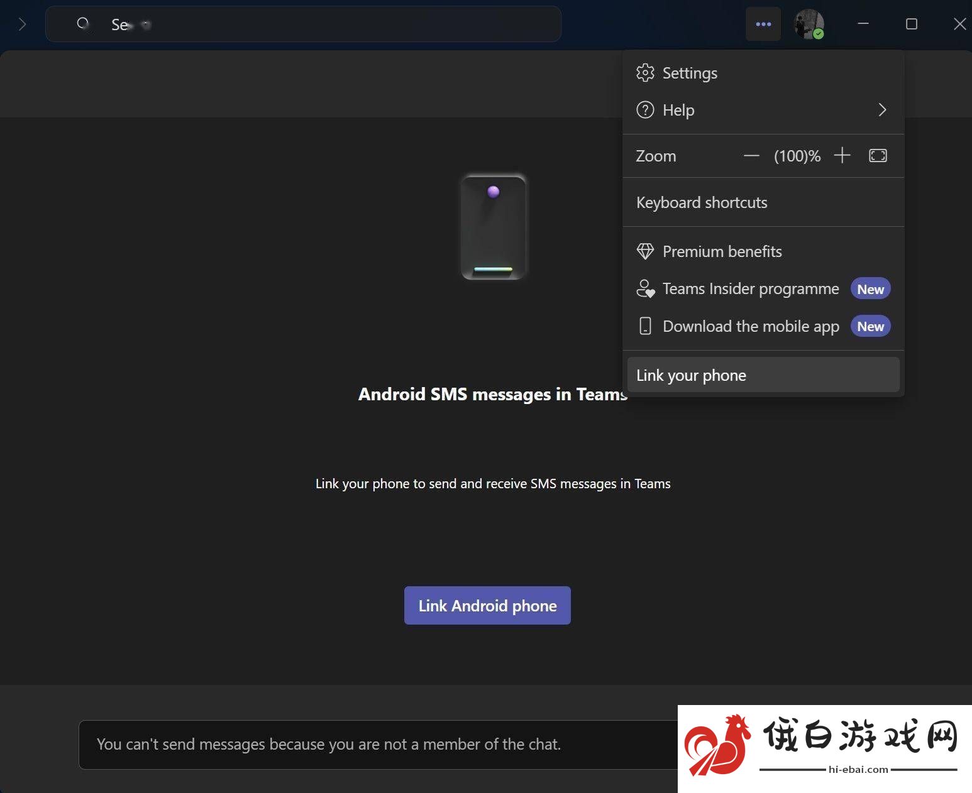Open Premium benefits
Image resolution: width=972 pixels, height=793 pixels.
[763, 251]
